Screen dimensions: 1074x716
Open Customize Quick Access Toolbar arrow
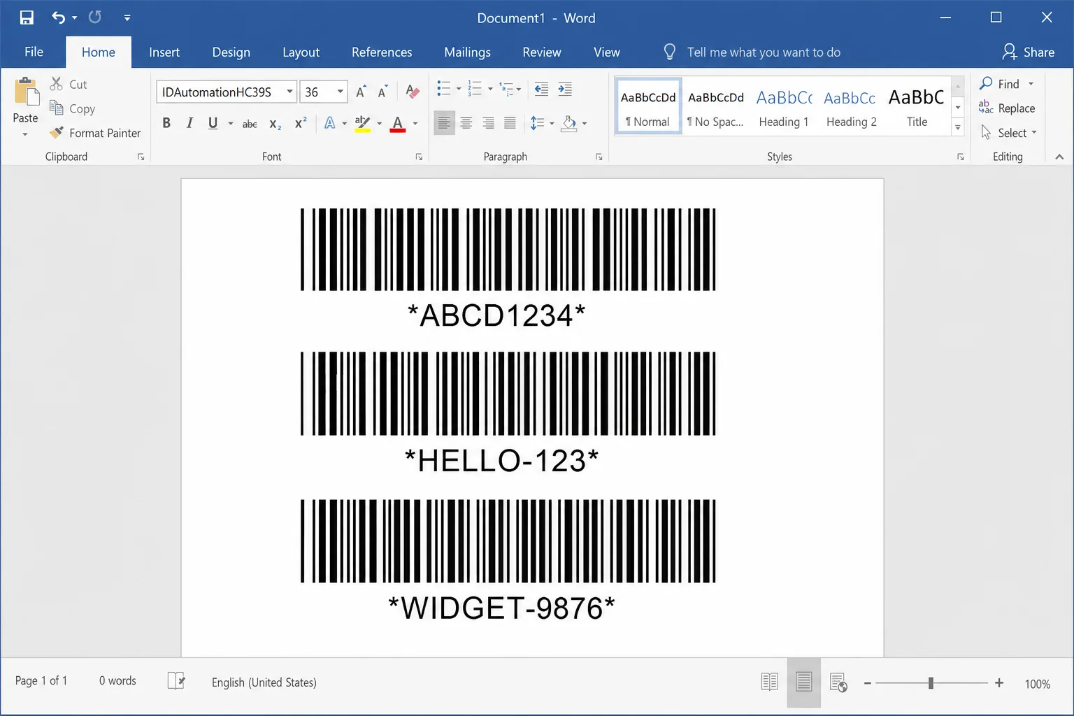tap(127, 18)
